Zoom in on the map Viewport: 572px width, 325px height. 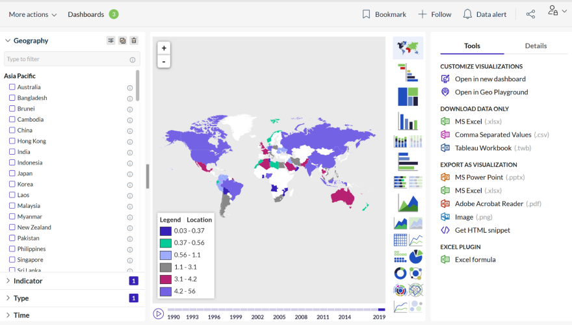tap(164, 48)
